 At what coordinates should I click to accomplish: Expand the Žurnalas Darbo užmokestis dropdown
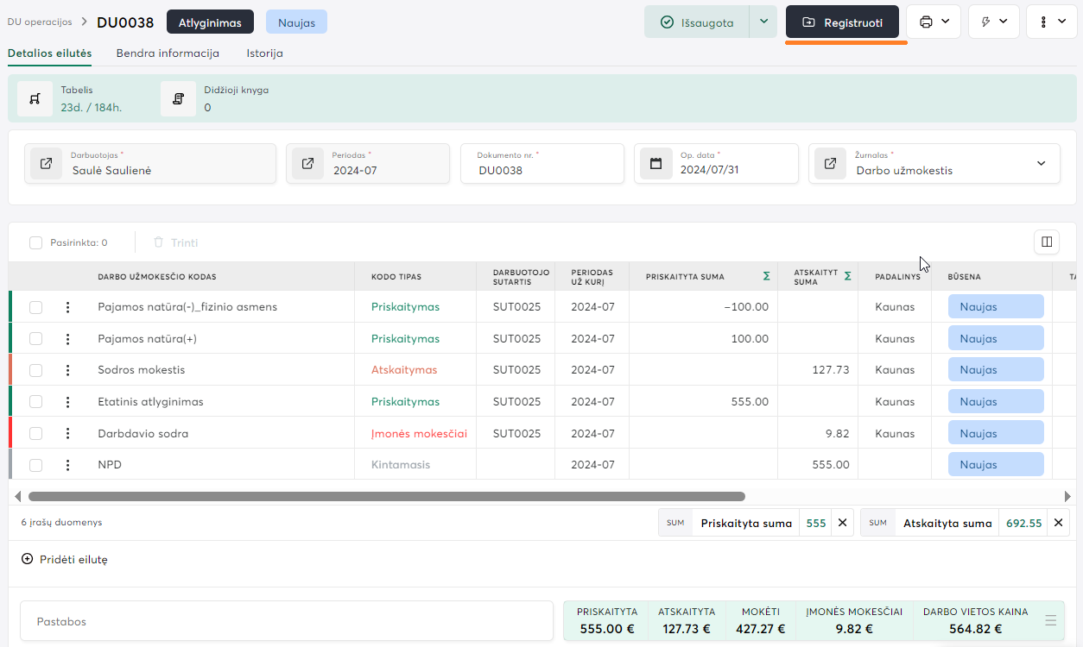coord(1041,163)
